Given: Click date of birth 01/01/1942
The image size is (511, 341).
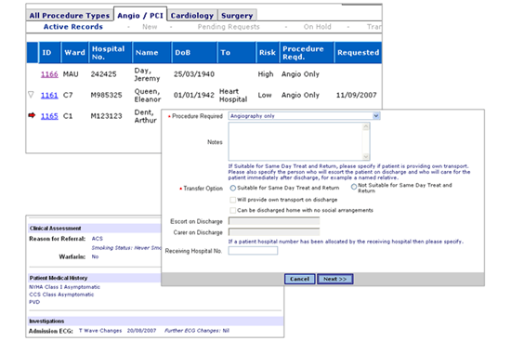Looking at the screenshot, I should [x=194, y=95].
